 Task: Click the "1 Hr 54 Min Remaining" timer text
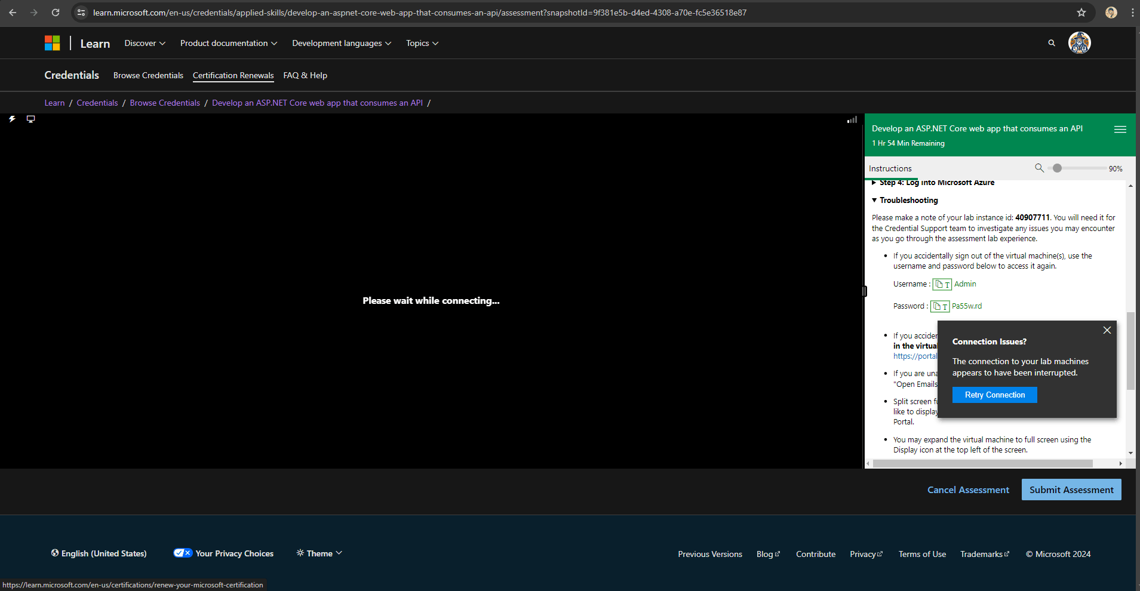point(908,143)
